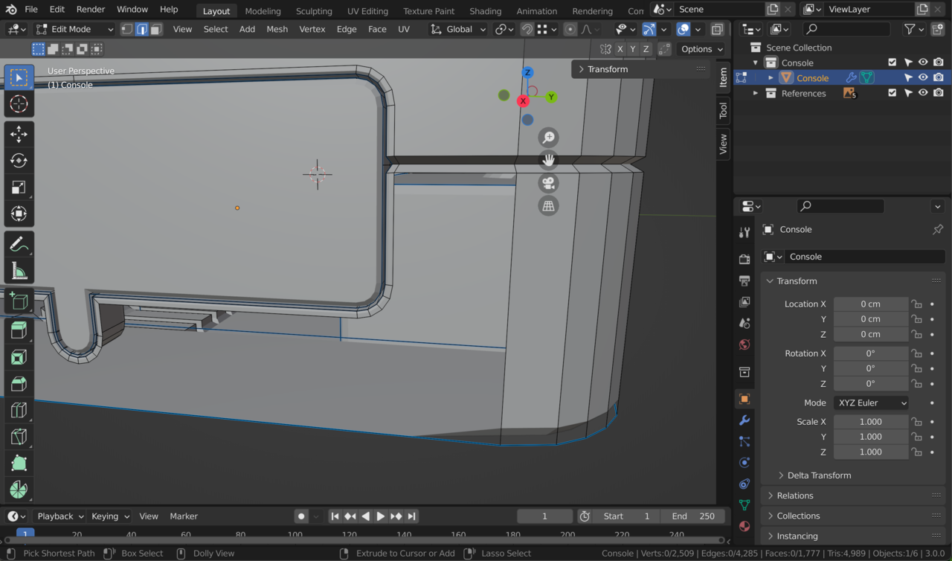Select the Measure tool
This screenshot has width=952, height=561.
pyautogui.click(x=19, y=270)
